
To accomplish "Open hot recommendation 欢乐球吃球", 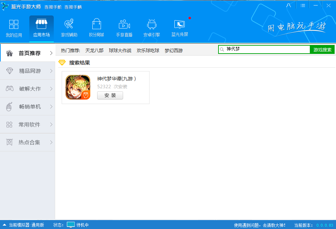I will click(x=148, y=50).
